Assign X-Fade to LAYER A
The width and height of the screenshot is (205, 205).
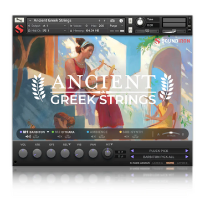pos(157,163)
